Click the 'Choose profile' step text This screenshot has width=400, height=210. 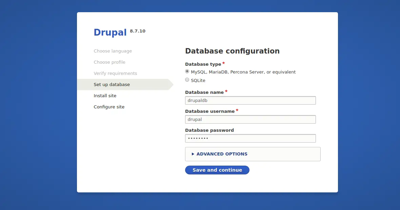[109, 62]
